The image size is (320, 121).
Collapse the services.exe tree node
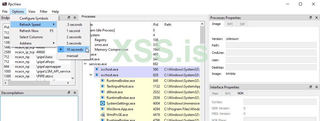click(x=85, y=64)
